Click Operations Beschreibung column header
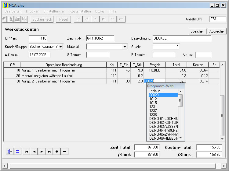 click(64, 65)
